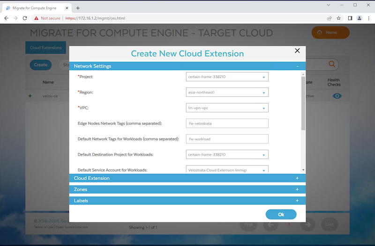Viewport: 375px width, 246px height.
Task: Open browser side panel icon
Action: (350, 18)
